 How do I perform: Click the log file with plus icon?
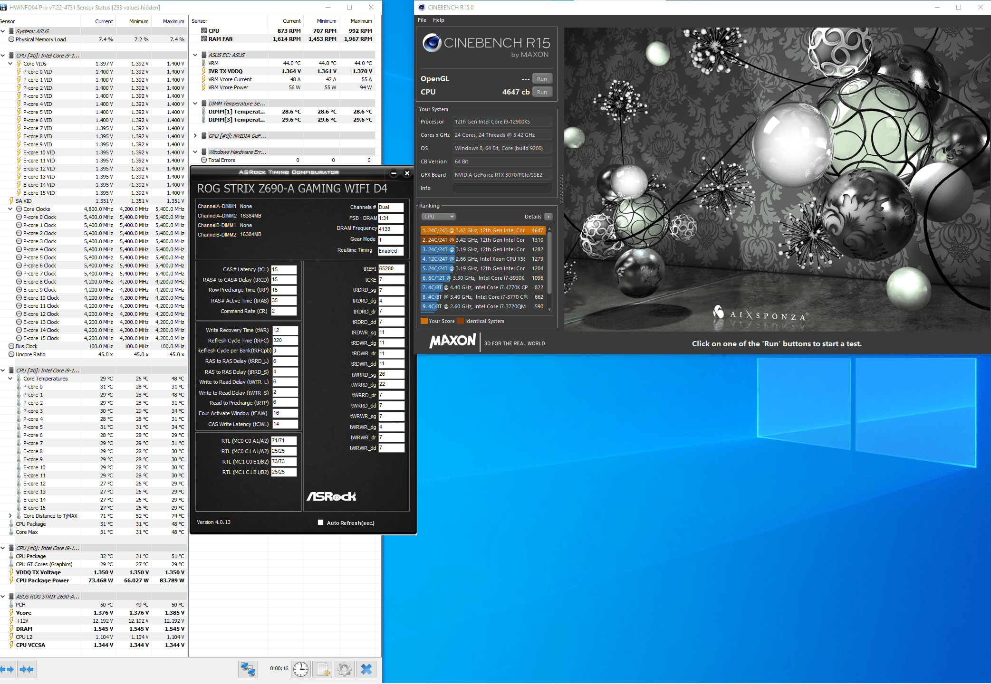pos(323,669)
